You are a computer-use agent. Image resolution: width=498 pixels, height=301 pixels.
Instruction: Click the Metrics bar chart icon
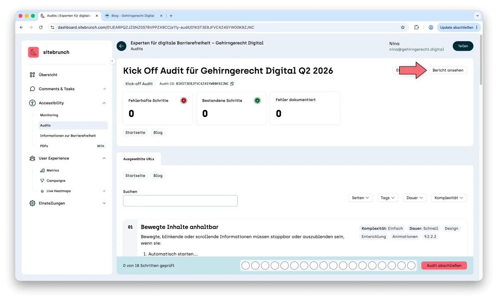pos(42,170)
